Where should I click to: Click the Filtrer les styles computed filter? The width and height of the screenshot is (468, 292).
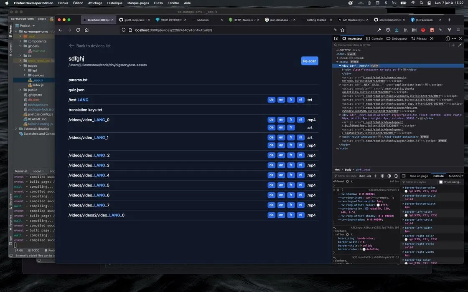(419, 182)
